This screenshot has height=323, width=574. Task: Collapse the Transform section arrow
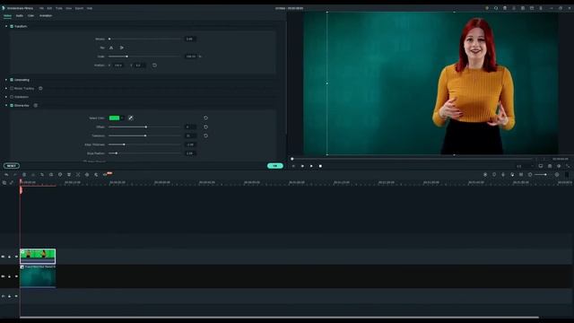click(x=6, y=26)
